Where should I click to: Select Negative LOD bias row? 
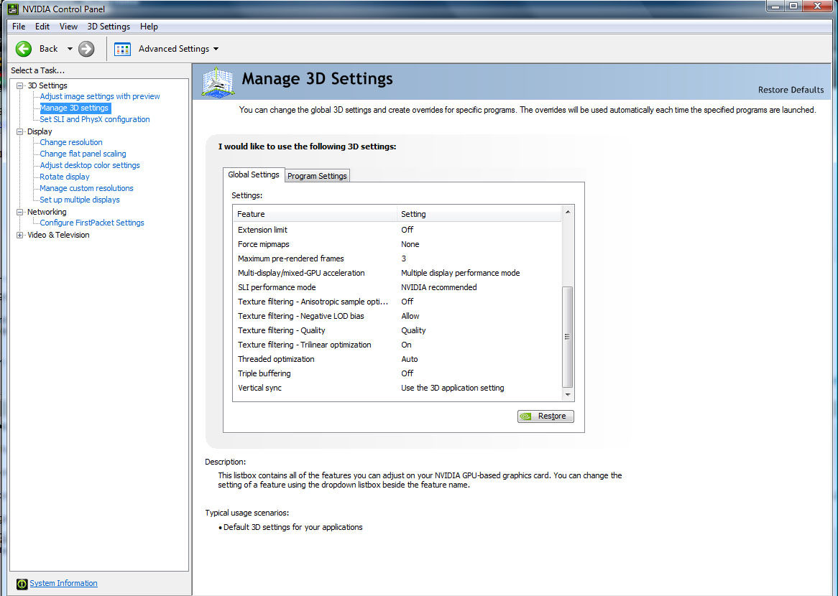[x=397, y=316]
